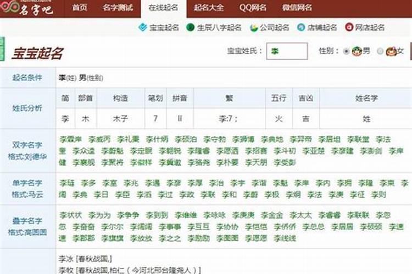The height and width of the screenshot is (274, 412).
Task: Open the doubled name 李到到
Action: tap(157, 215)
